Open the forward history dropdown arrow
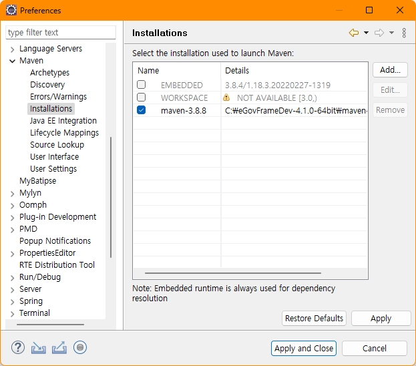 pos(391,33)
